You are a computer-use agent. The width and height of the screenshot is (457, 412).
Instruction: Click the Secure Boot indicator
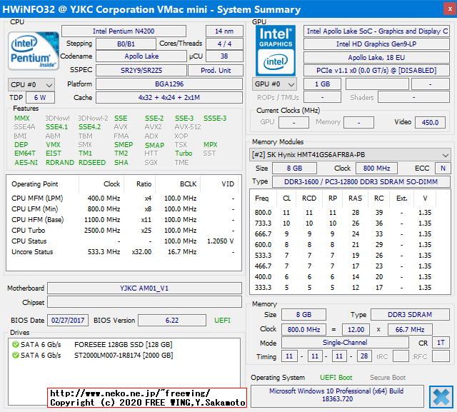pyautogui.click(x=388, y=378)
